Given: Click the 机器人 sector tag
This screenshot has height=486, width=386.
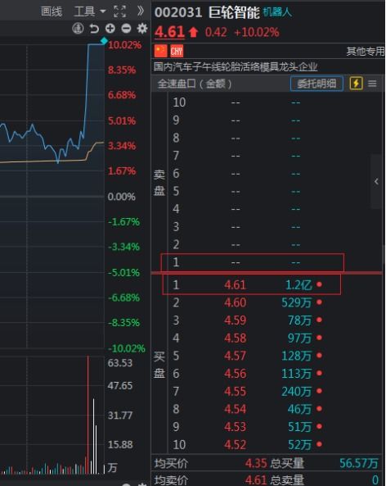Looking at the screenshot, I should (x=277, y=12).
